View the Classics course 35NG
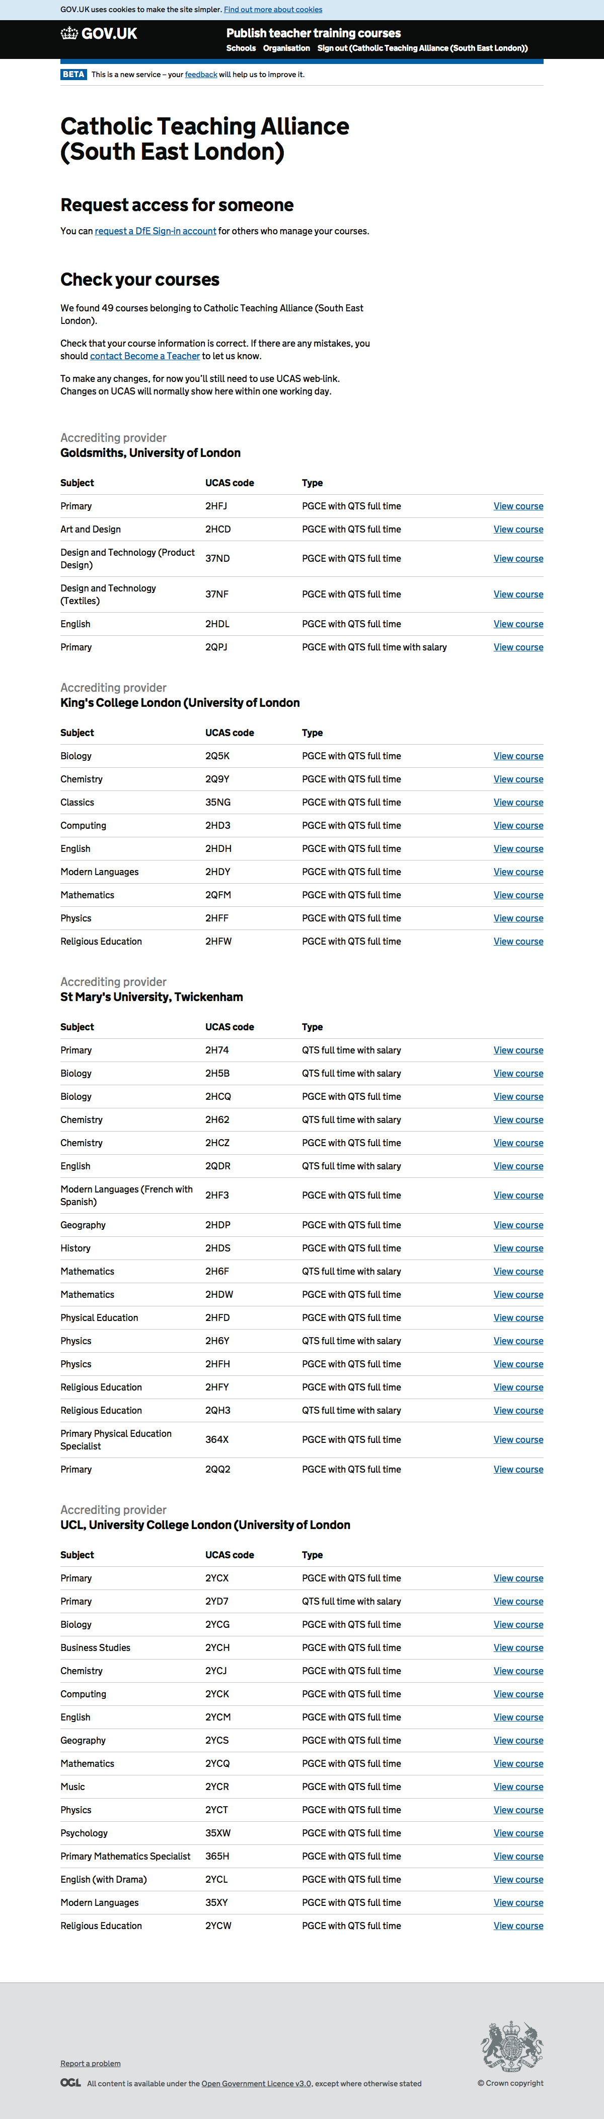 coord(518,803)
